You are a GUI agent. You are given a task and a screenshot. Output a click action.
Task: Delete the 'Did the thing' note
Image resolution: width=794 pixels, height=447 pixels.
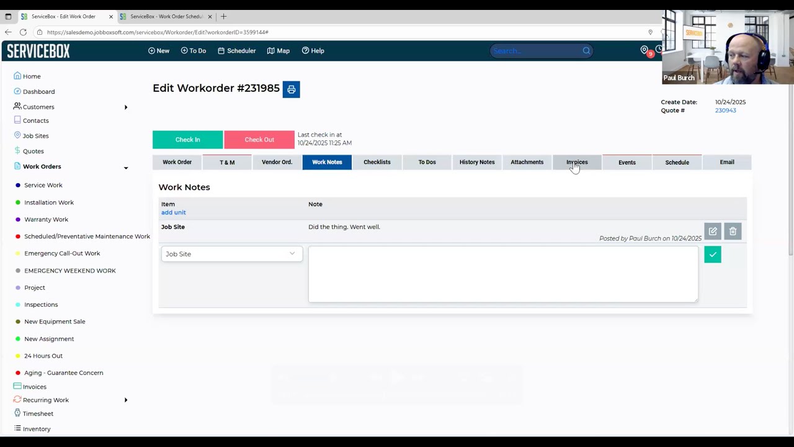click(x=733, y=232)
